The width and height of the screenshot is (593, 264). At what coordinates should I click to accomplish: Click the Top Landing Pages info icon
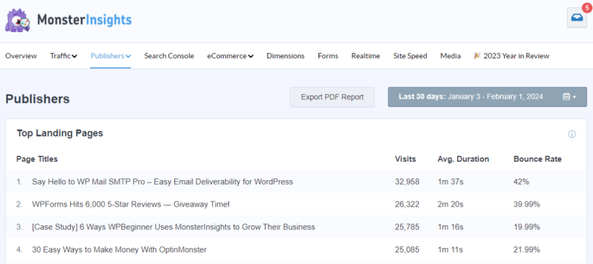click(x=572, y=134)
